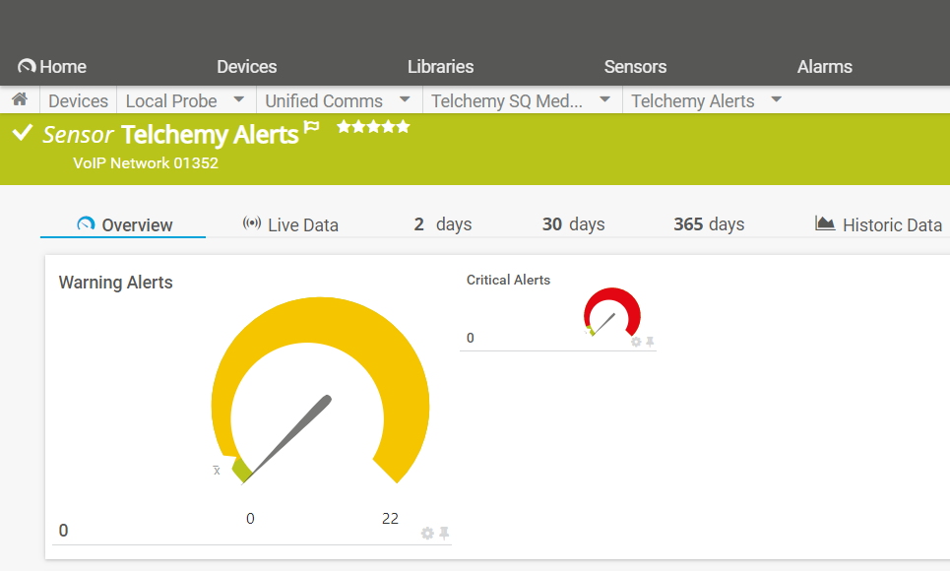Expand the Telchemy Alerts breadcrumb dropdown
This screenshot has width=950, height=571.
777,100
